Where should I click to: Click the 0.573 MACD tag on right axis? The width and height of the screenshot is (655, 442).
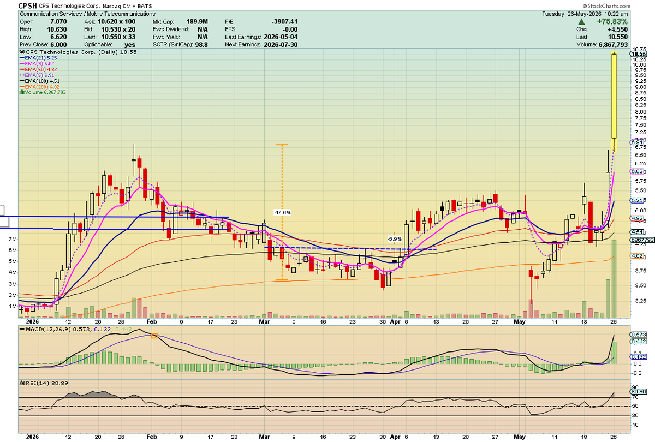638,335
